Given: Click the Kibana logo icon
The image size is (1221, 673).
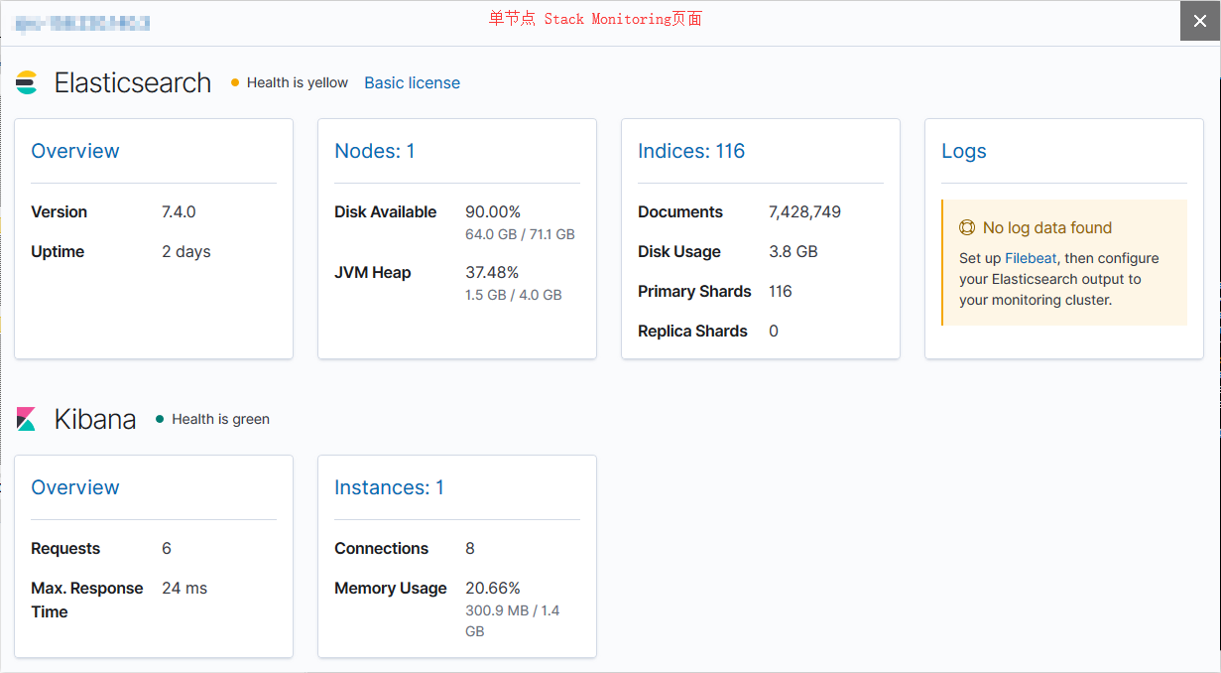Looking at the screenshot, I should [x=26, y=419].
